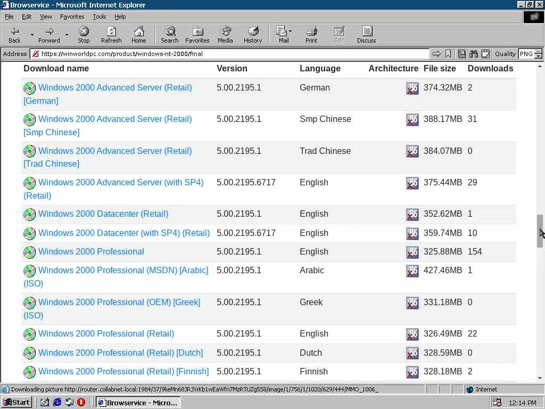545x409 pixels.
Task: Open the View menu
Action: point(46,17)
